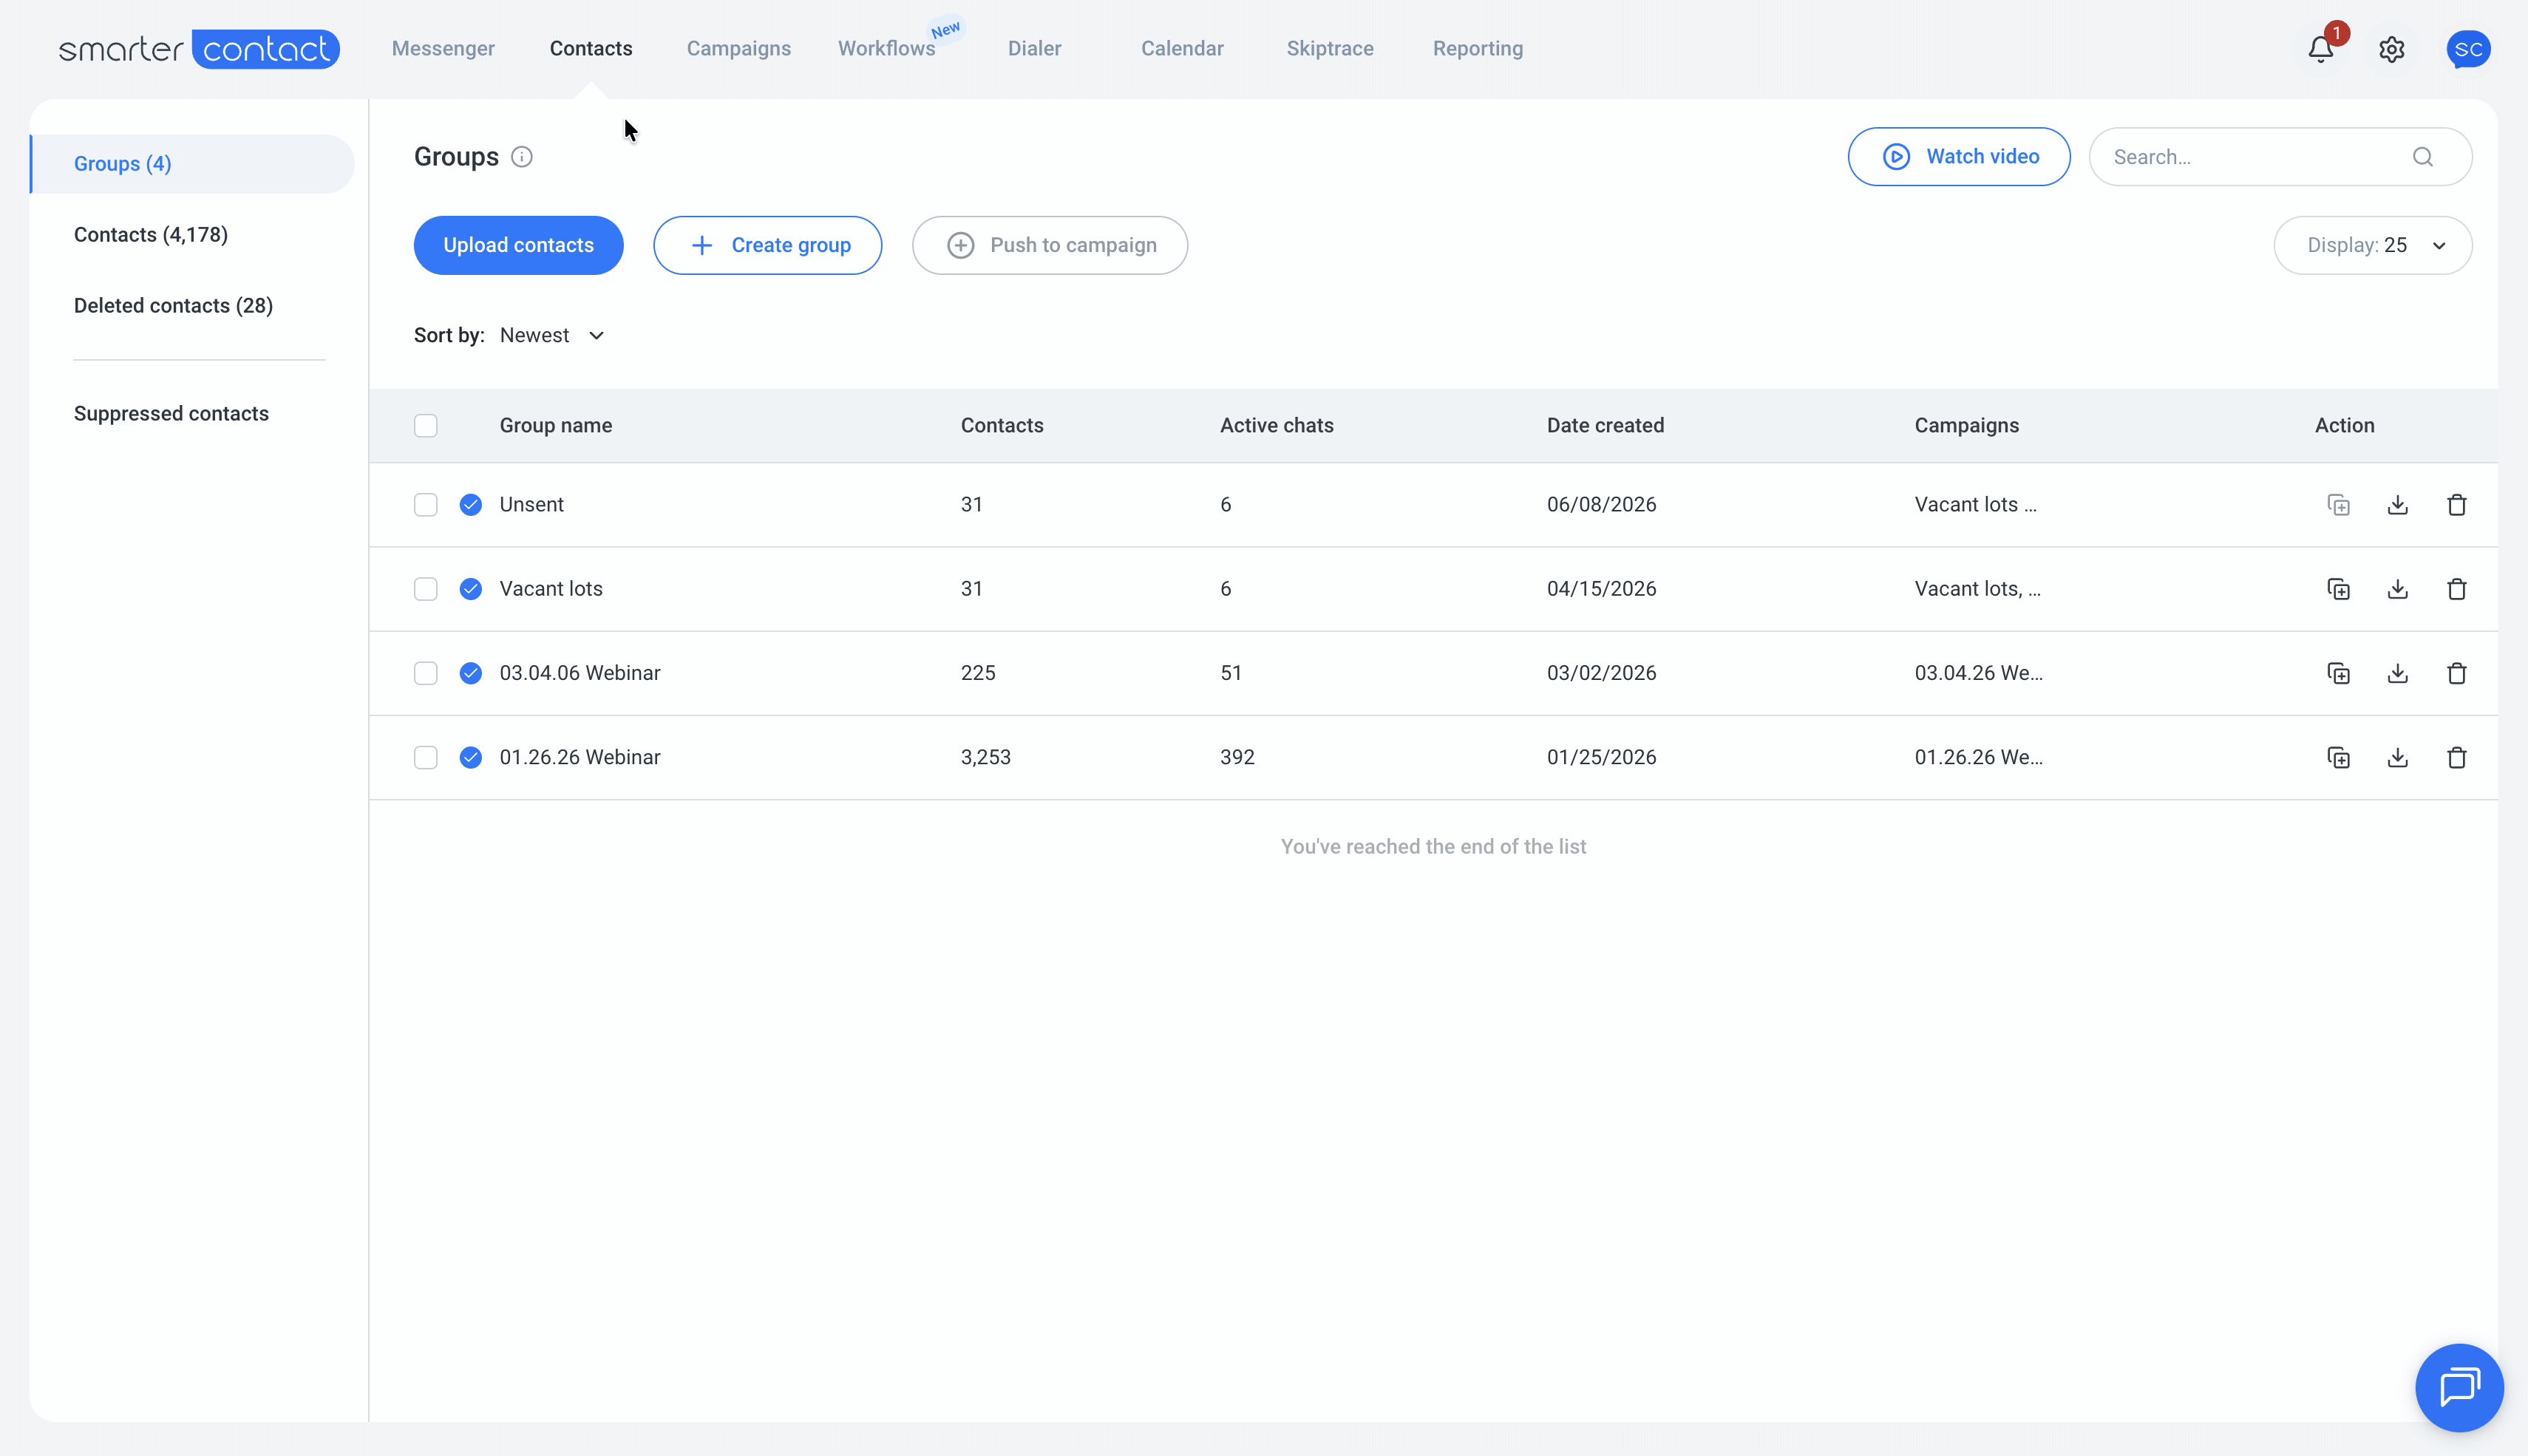The image size is (2528, 1456).
Task: Open the Unsent group name
Action: tap(531, 505)
